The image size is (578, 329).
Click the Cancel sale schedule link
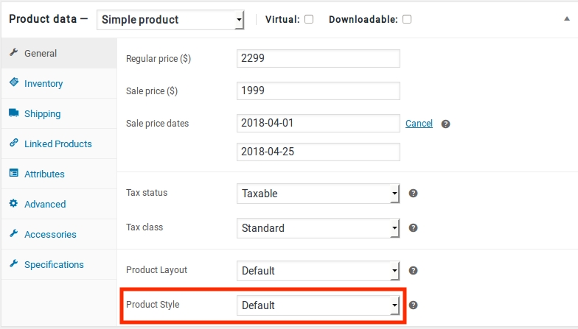tap(419, 124)
